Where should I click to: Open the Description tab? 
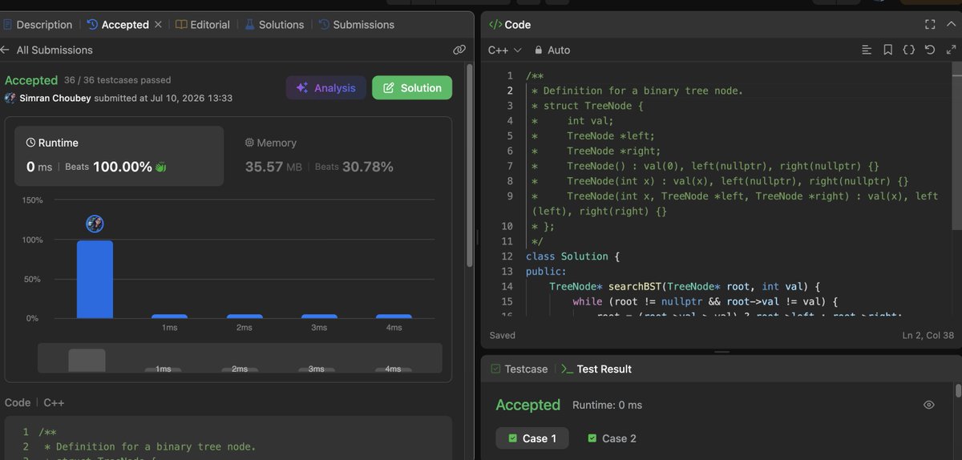[37, 25]
